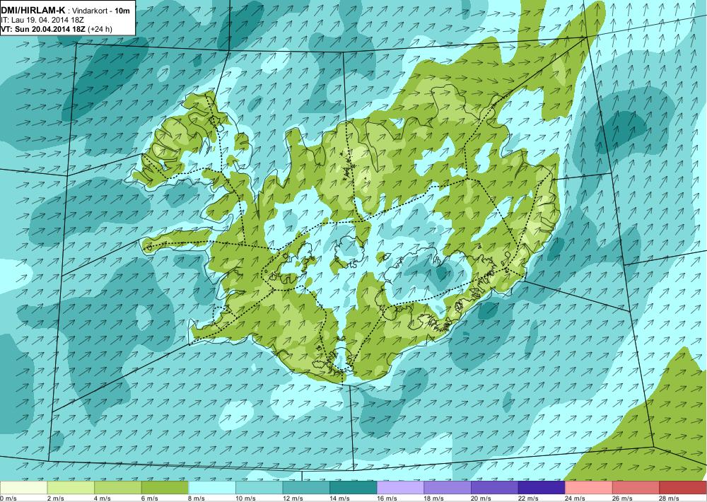Click the medium teal 12–14 m/s legend swatch
The image size is (707, 502).
pyautogui.click(x=306, y=488)
